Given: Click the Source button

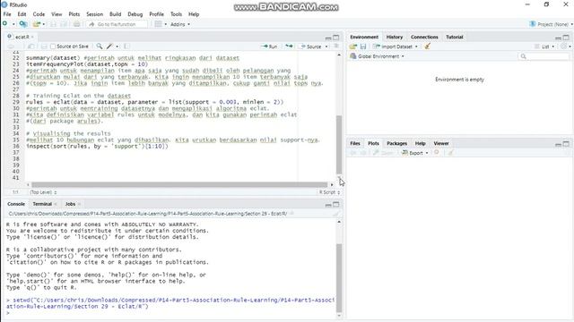Looking at the screenshot, I should 311,47.
